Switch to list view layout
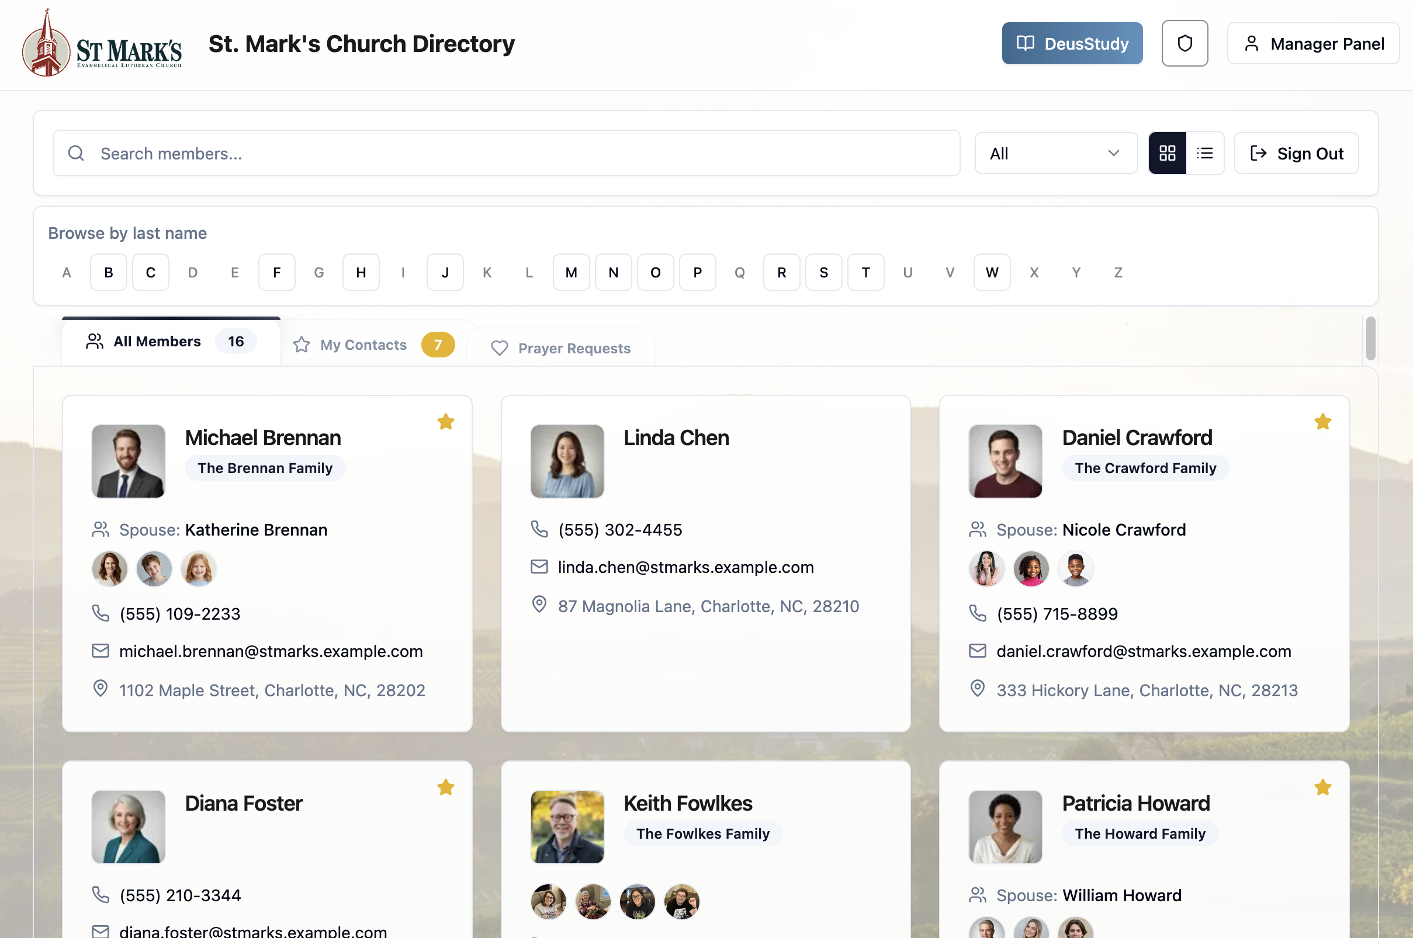 (x=1204, y=153)
